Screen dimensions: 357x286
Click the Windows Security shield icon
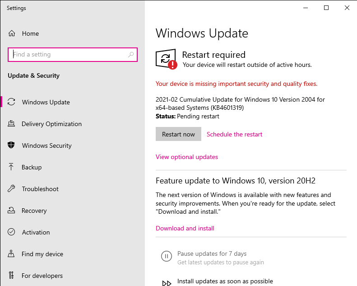pyautogui.click(x=11, y=145)
